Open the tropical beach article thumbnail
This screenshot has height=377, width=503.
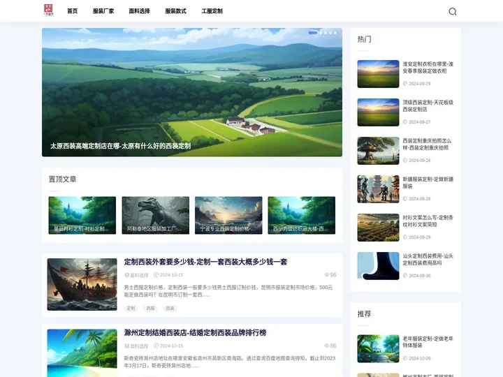(82, 353)
